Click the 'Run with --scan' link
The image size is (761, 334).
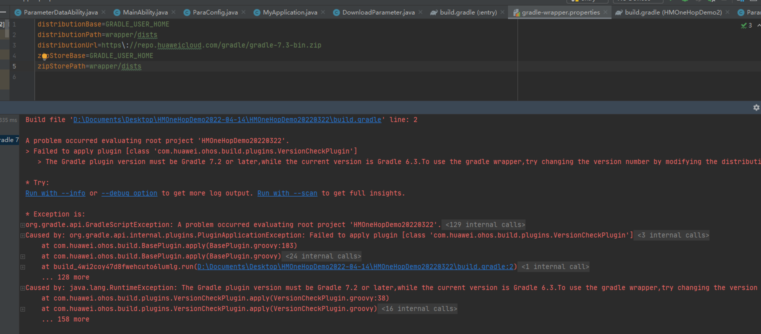[287, 193]
